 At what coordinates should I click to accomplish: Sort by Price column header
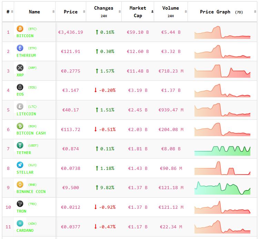coord(71,12)
